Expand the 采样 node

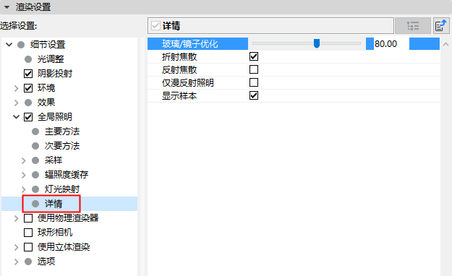tap(24, 160)
